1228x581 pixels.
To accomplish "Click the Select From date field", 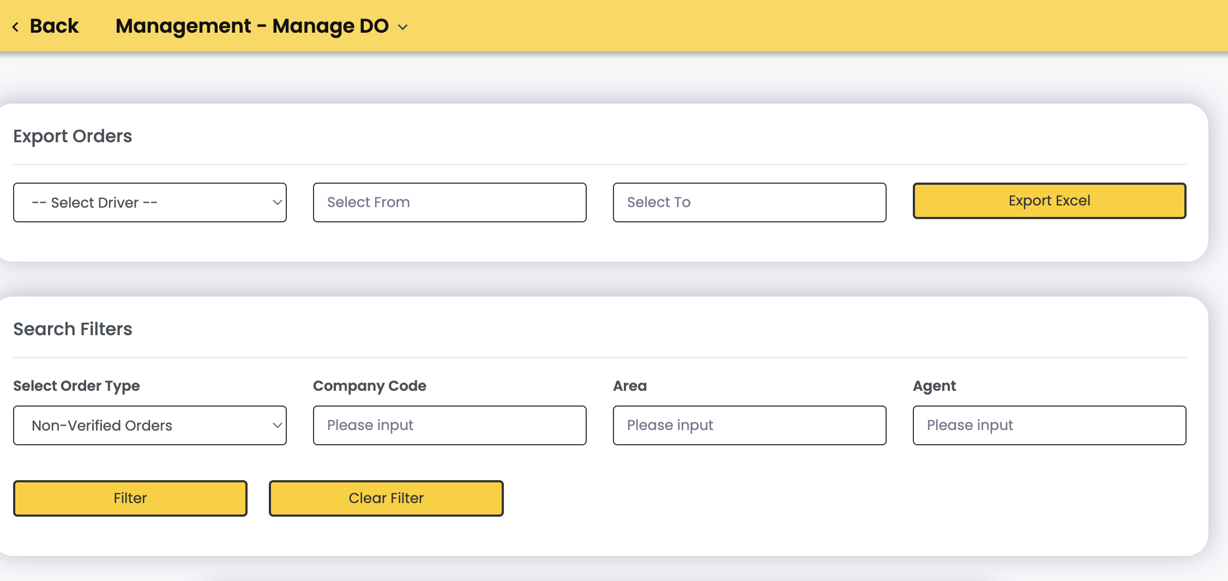I will [x=449, y=202].
